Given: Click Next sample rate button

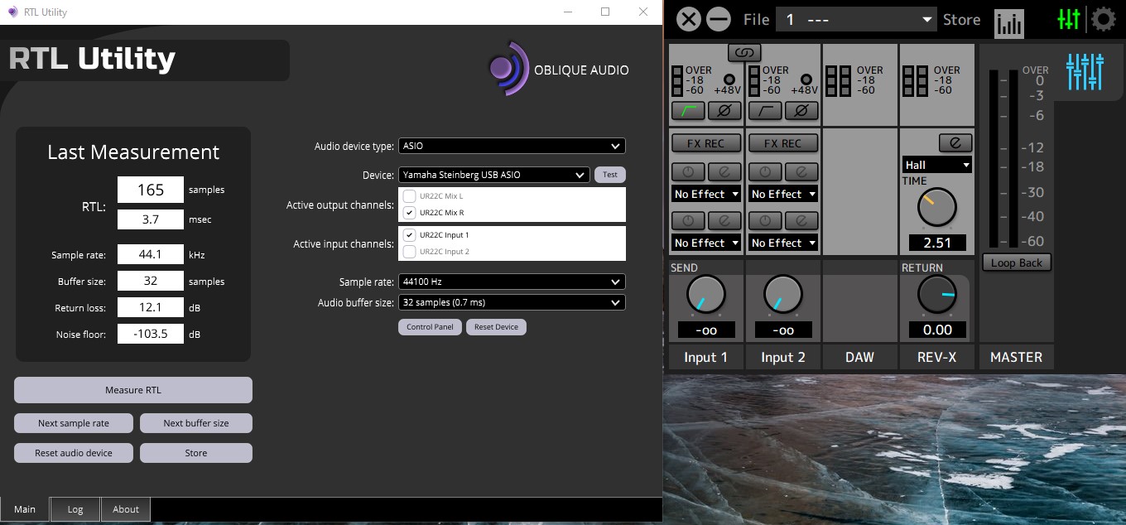Looking at the screenshot, I should pyautogui.click(x=74, y=423).
